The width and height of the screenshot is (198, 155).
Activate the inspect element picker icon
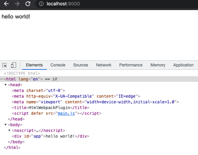[x=5, y=65]
